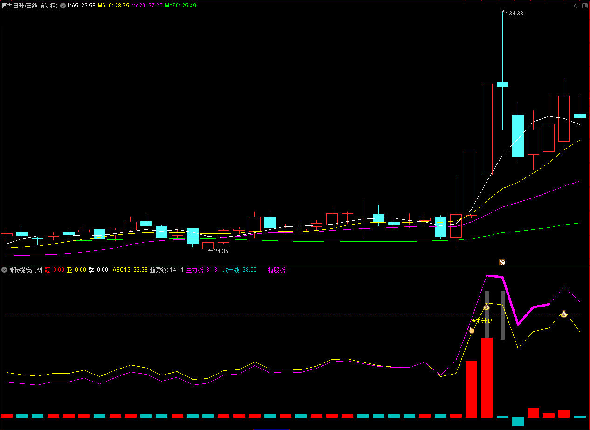Select the candlestick with the 34.33 high
This screenshot has height=430, width=590.
(502, 84)
